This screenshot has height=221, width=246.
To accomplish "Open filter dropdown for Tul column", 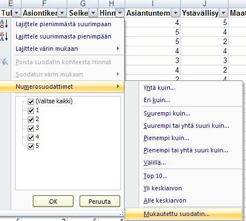I will pos(16,13).
